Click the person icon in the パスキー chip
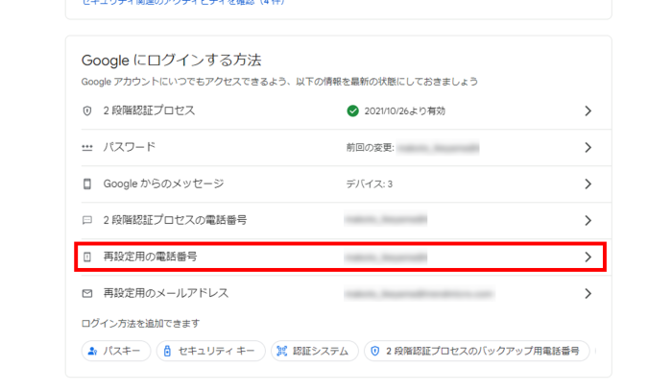 pyautogui.click(x=93, y=352)
